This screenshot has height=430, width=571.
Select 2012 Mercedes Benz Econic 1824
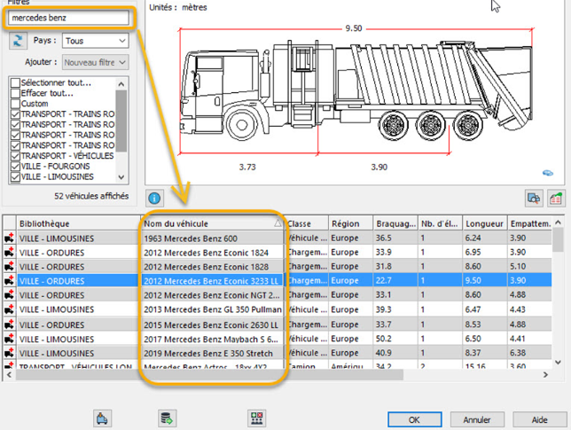tap(278, 253)
